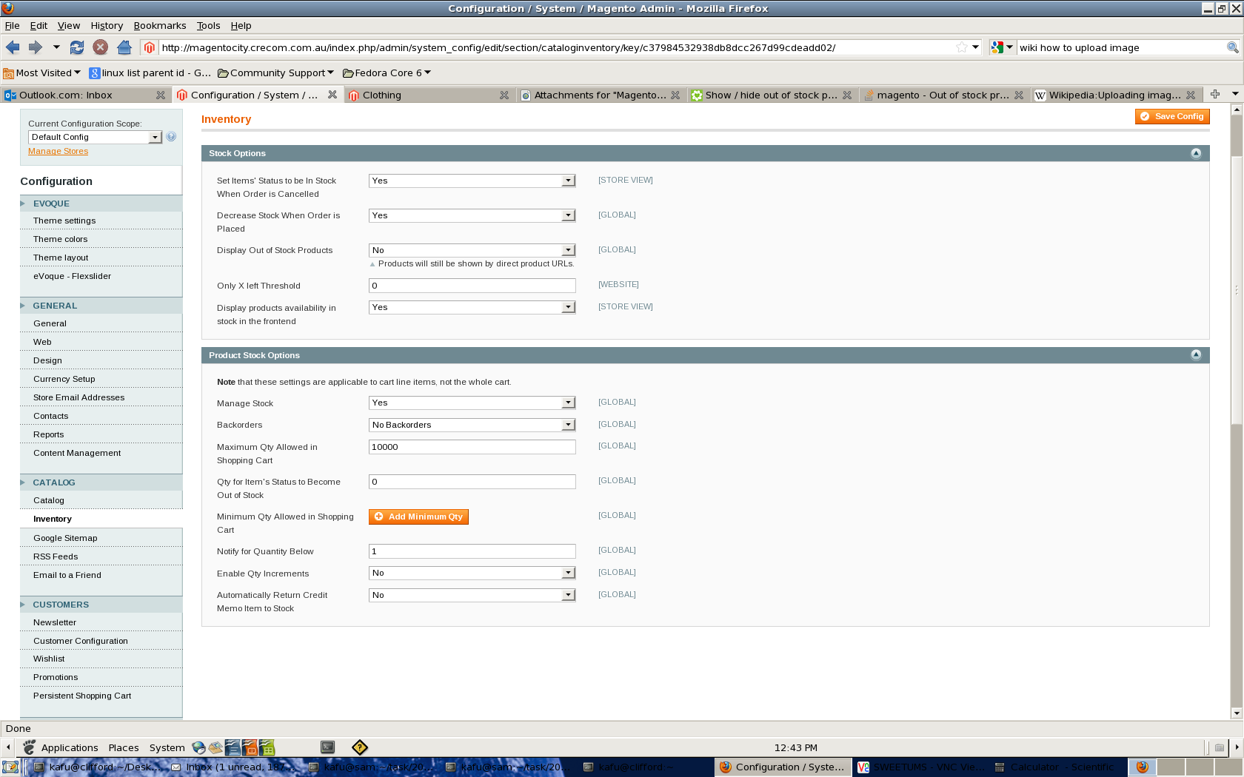The width and height of the screenshot is (1244, 777).
Task: Click the Save Config button
Action: point(1171,116)
